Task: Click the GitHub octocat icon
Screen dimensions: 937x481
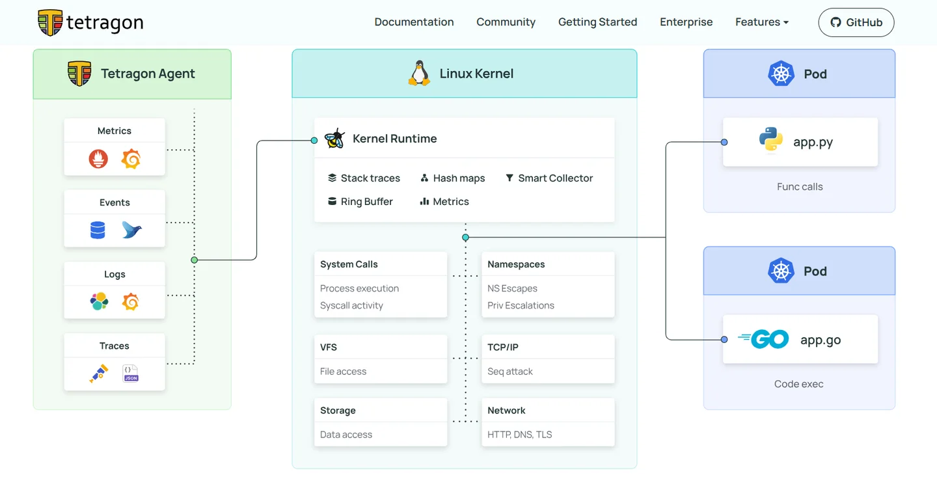Action: (x=836, y=22)
